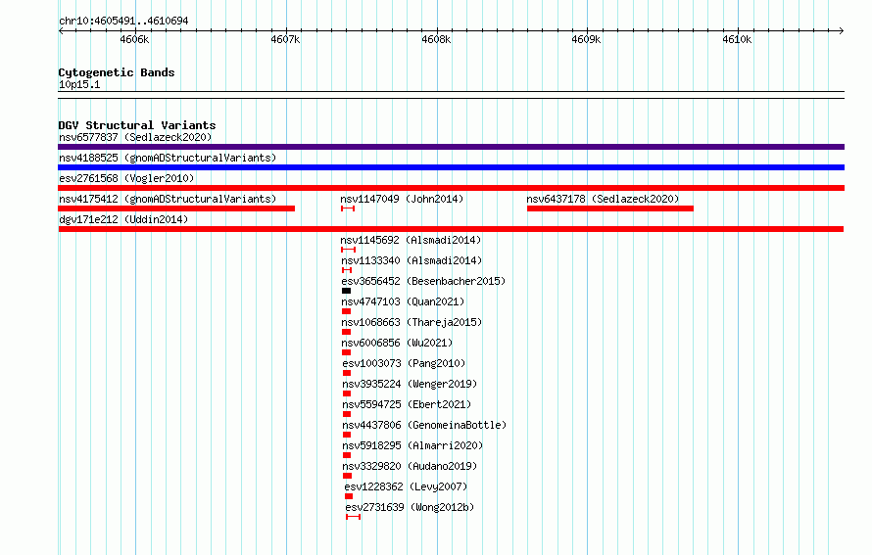Click the chr10:4605491..4610694 coordinates text
The height and width of the screenshot is (555, 872).
pyautogui.click(x=123, y=21)
